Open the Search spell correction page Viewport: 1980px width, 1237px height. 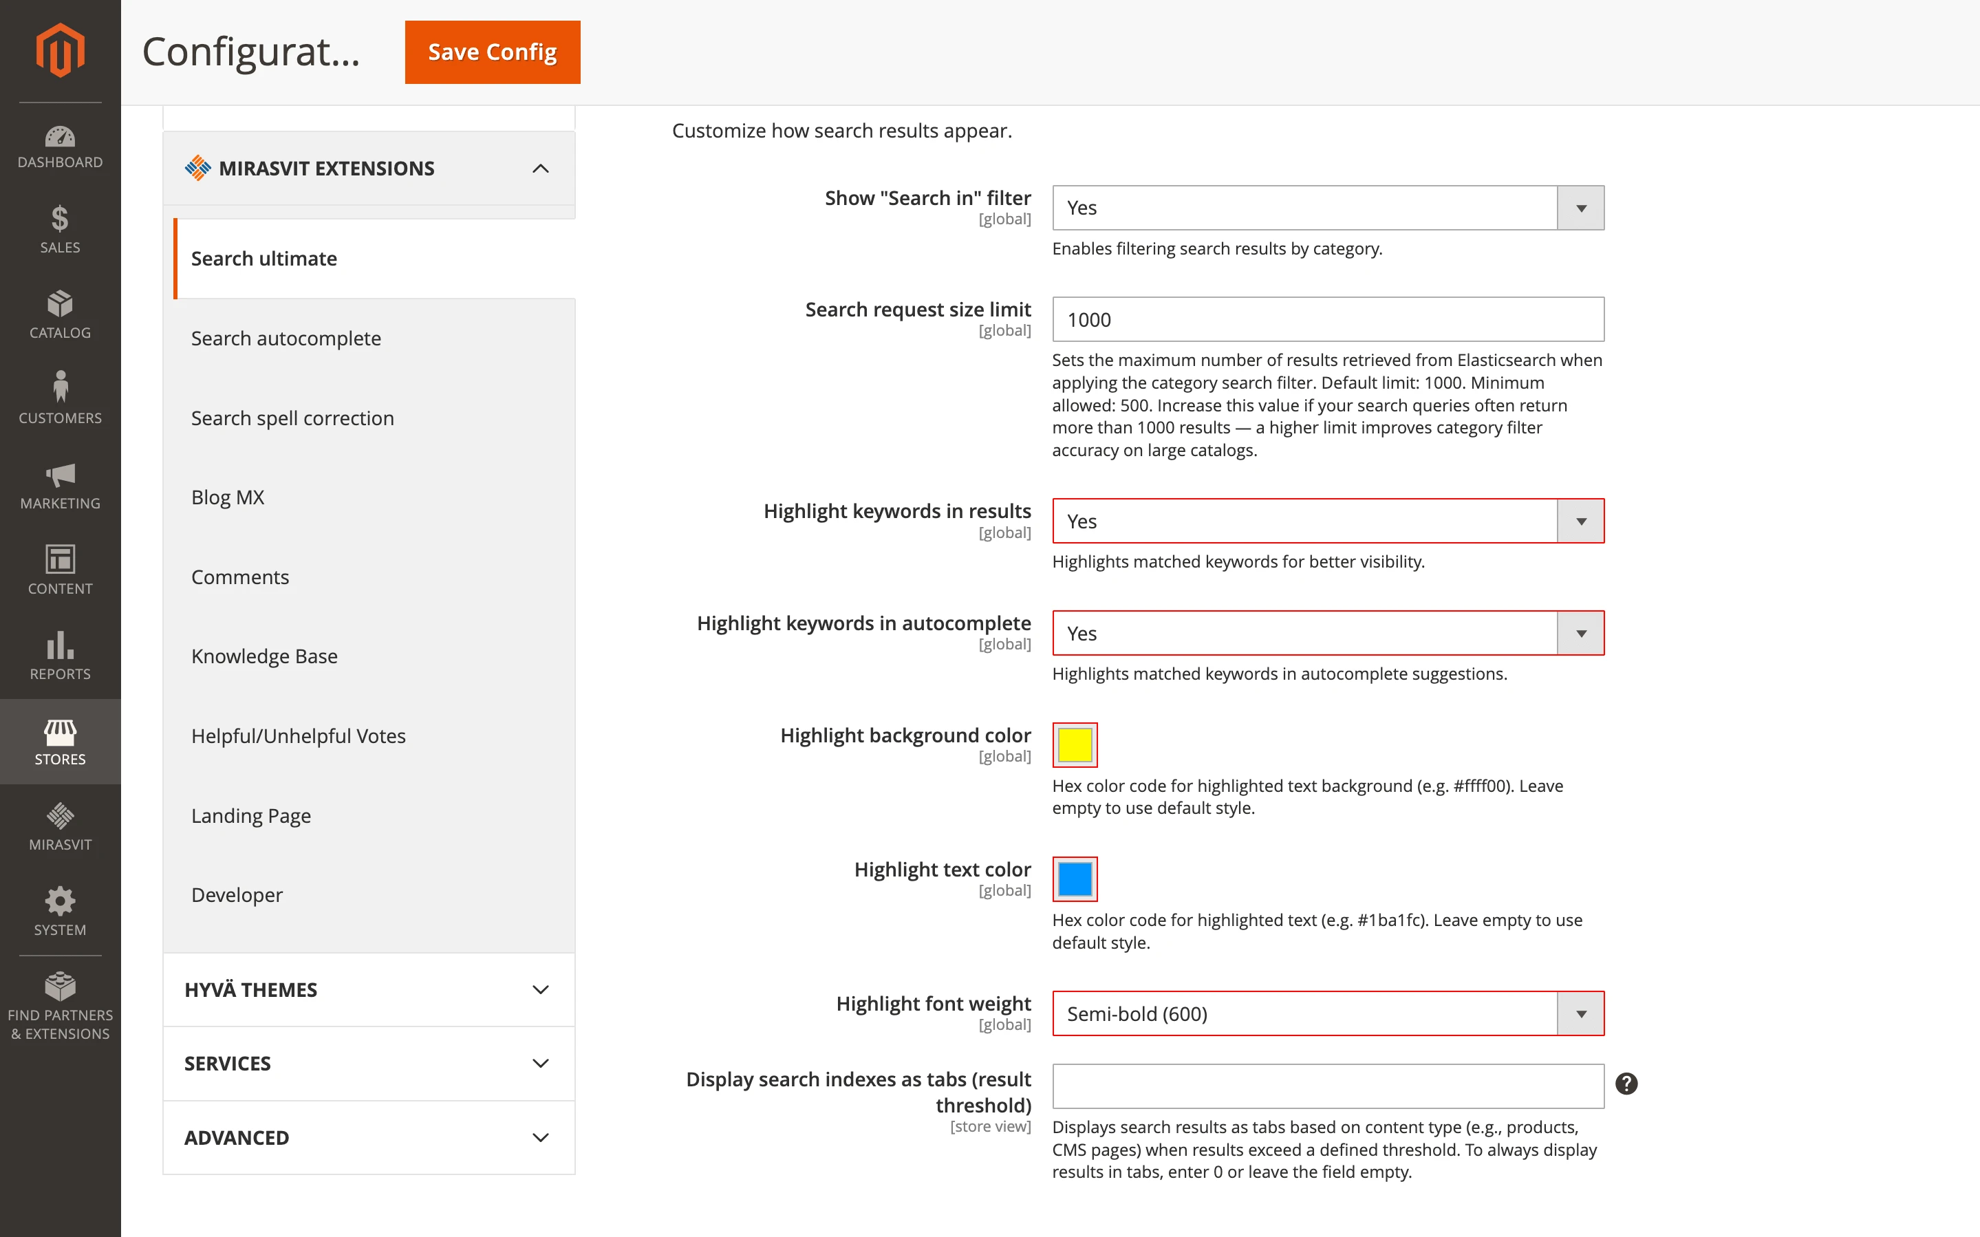point(292,417)
